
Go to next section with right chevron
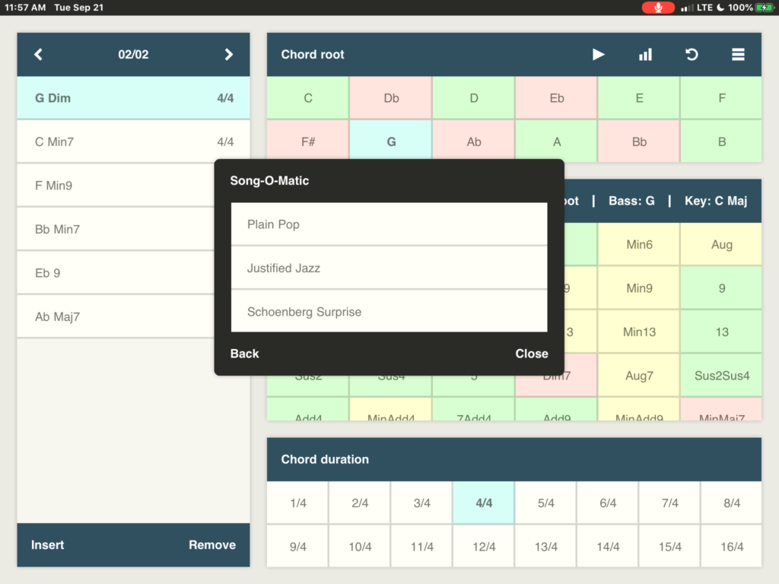pyautogui.click(x=228, y=55)
